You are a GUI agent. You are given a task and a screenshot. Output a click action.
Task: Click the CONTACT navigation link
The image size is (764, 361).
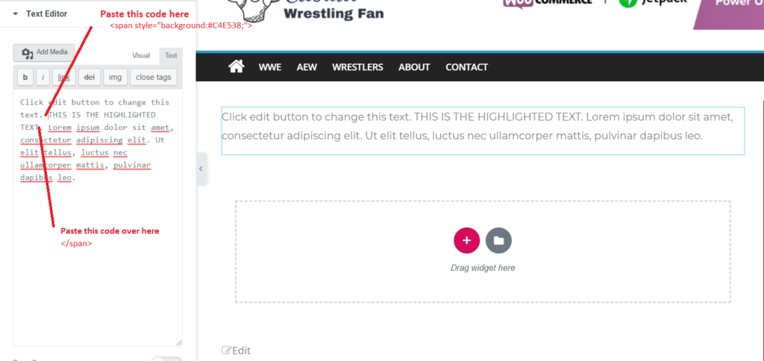[467, 67]
